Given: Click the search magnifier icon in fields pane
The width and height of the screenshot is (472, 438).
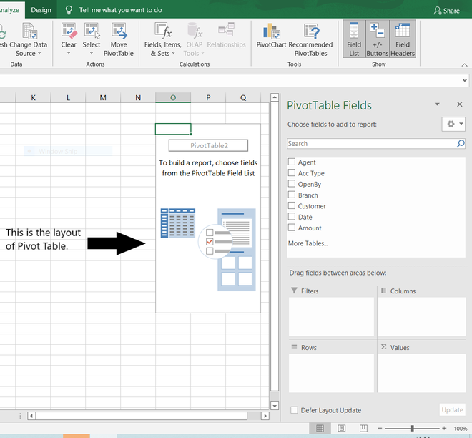Looking at the screenshot, I should pos(461,143).
